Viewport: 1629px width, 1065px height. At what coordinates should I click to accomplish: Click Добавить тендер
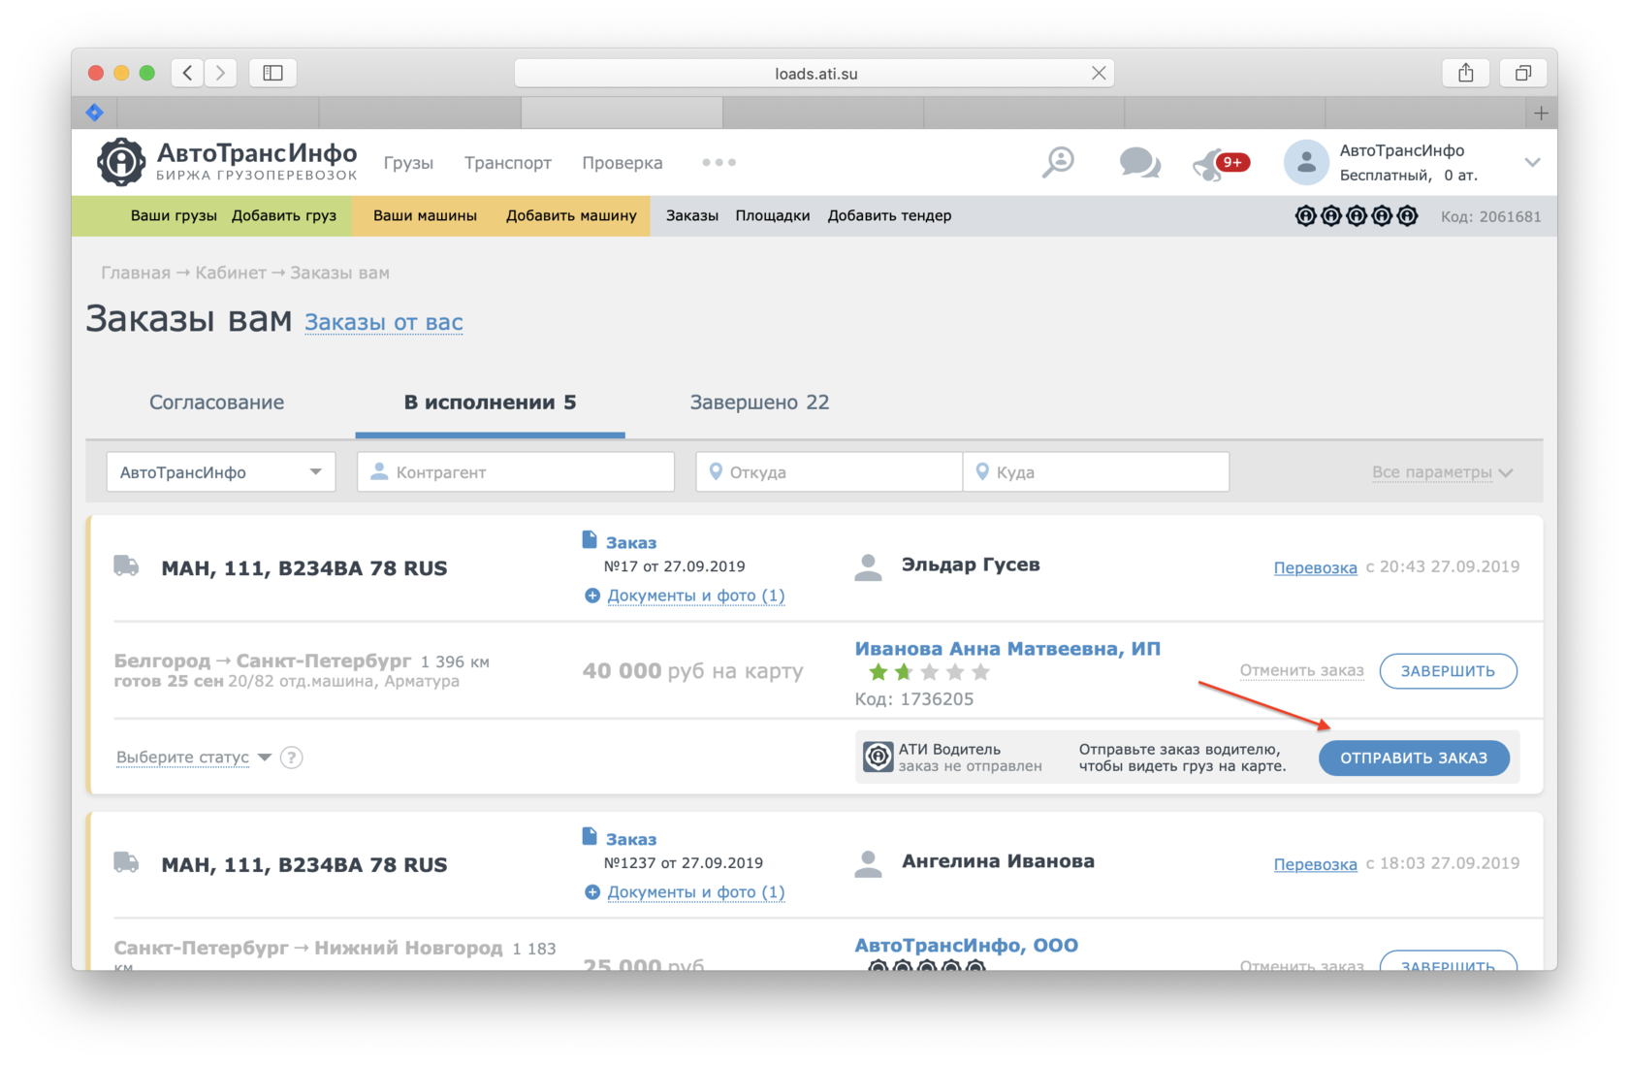click(889, 215)
